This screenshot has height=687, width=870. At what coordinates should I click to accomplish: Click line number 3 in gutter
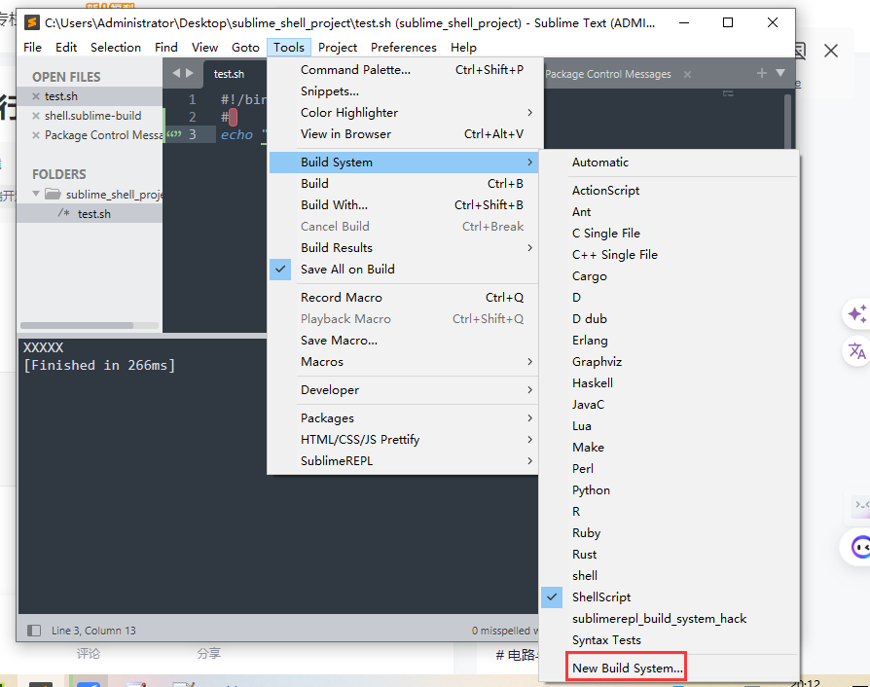(192, 135)
